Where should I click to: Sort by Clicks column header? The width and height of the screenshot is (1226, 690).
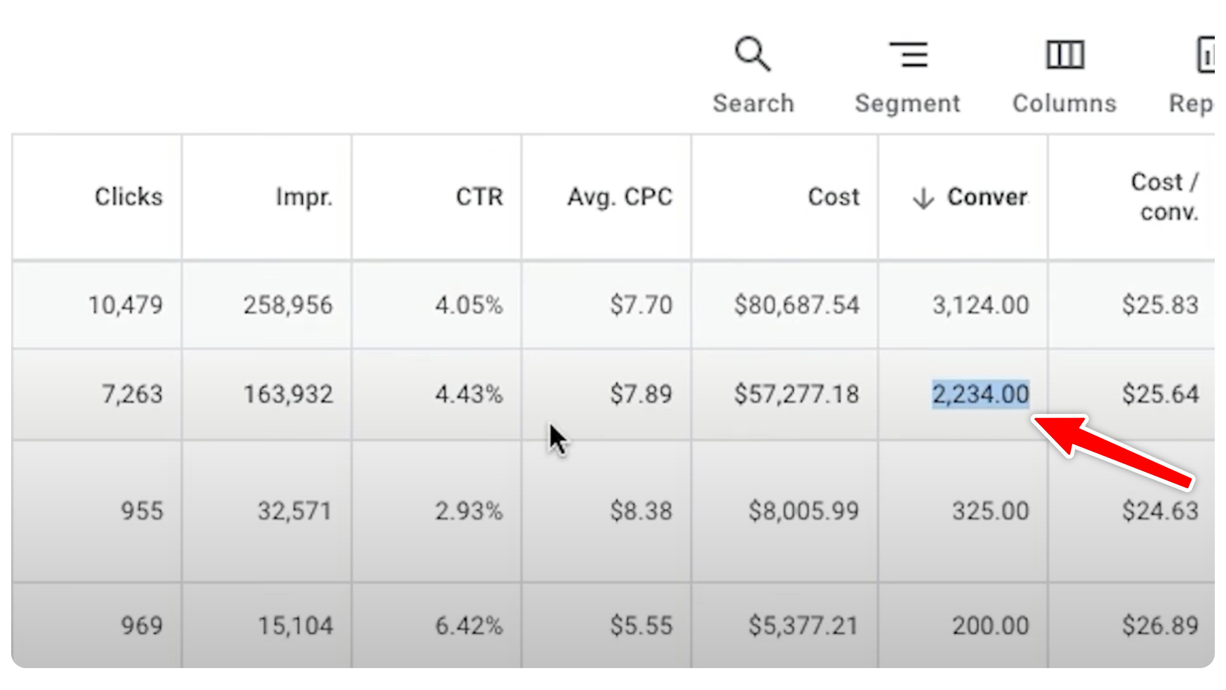click(x=128, y=197)
